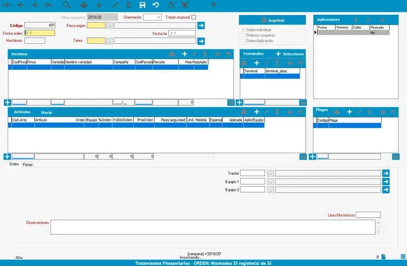This screenshot has height=266, width=407.
Task: Open Tractor lookup ellipsis button
Action: point(271,173)
